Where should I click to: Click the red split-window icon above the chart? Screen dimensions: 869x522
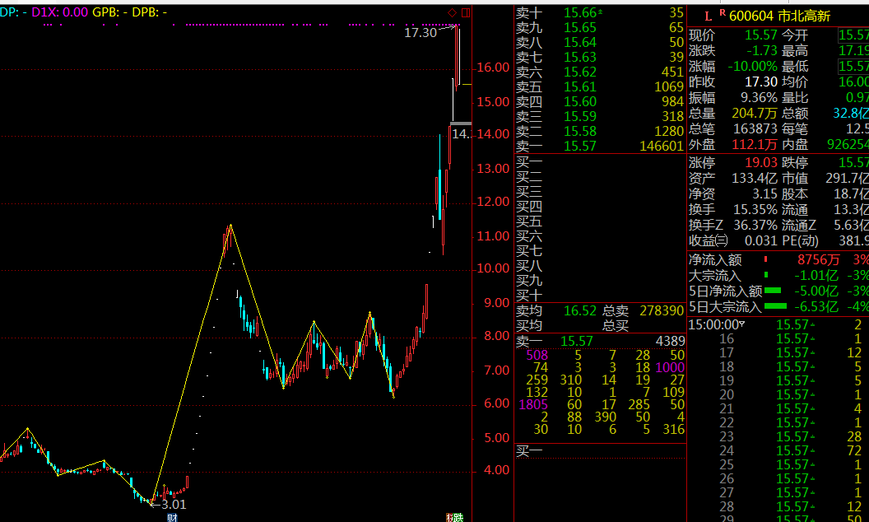(x=466, y=12)
